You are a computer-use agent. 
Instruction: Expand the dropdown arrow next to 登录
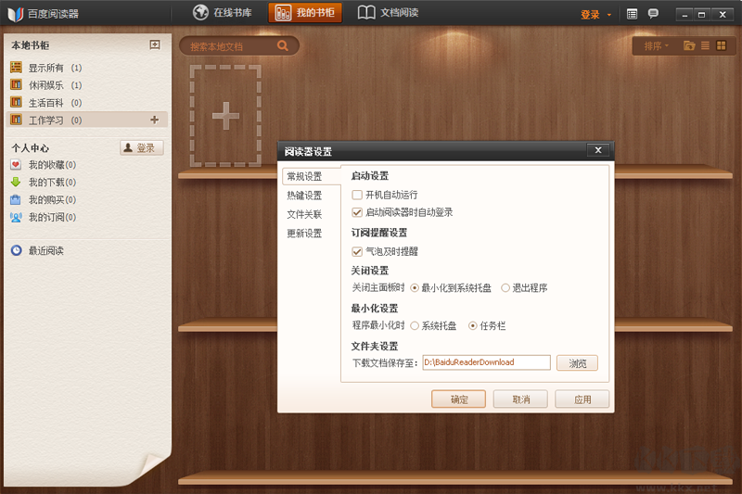pos(609,15)
